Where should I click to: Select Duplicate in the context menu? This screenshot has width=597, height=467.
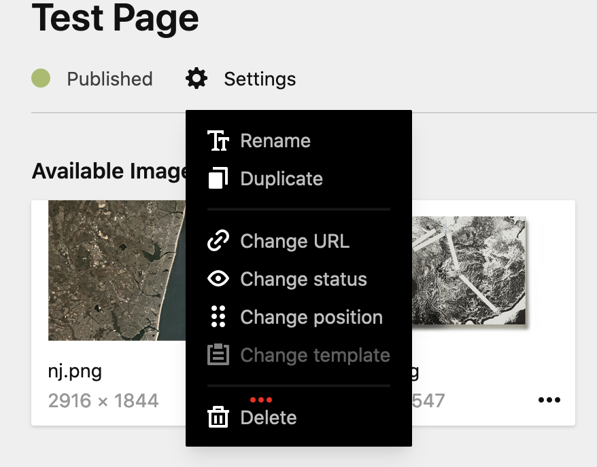281,179
